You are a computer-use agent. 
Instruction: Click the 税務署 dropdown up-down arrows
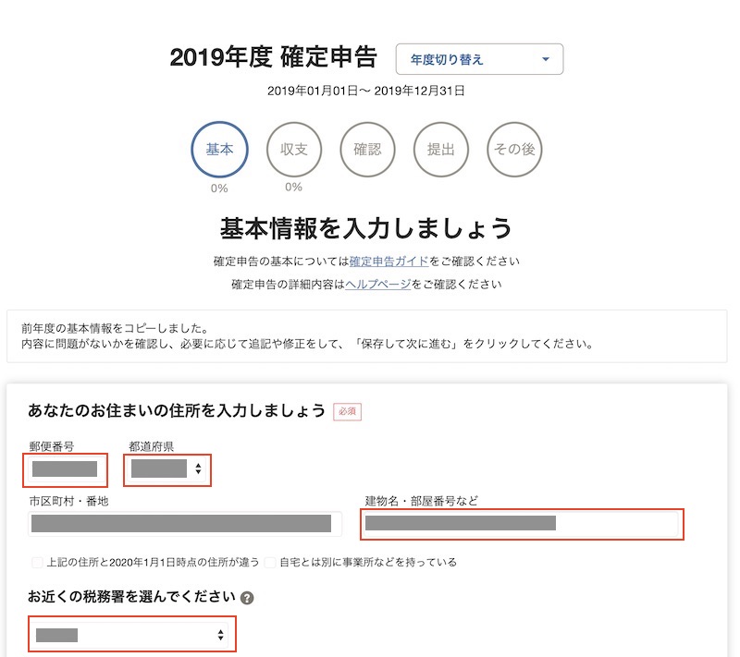pyautogui.click(x=220, y=635)
